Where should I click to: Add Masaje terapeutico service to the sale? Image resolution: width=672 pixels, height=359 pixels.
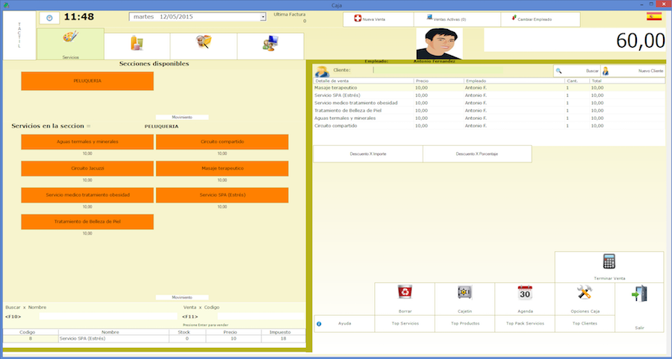pos(222,168)
